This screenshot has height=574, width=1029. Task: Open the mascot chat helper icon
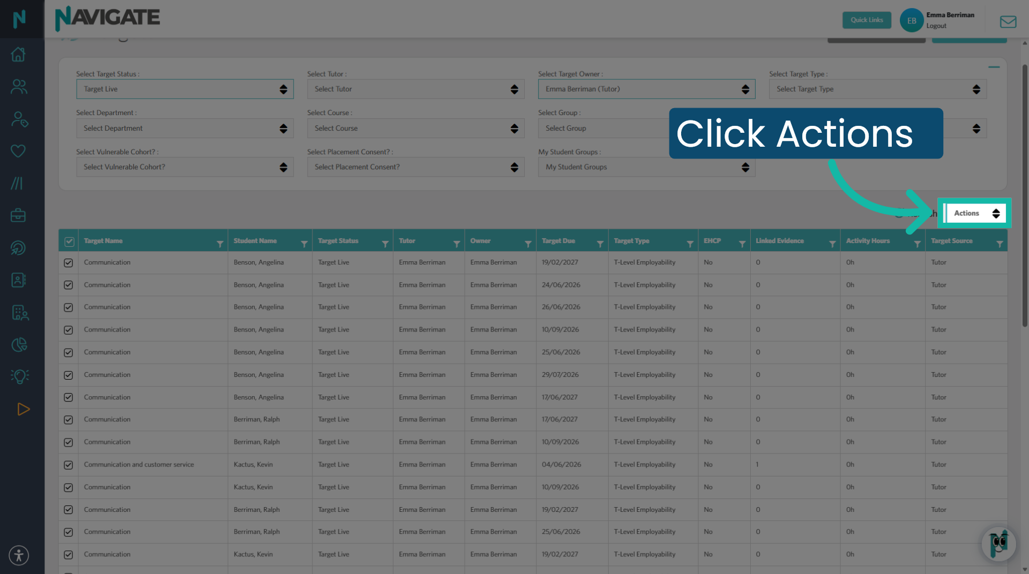click(x=998, y=544)
